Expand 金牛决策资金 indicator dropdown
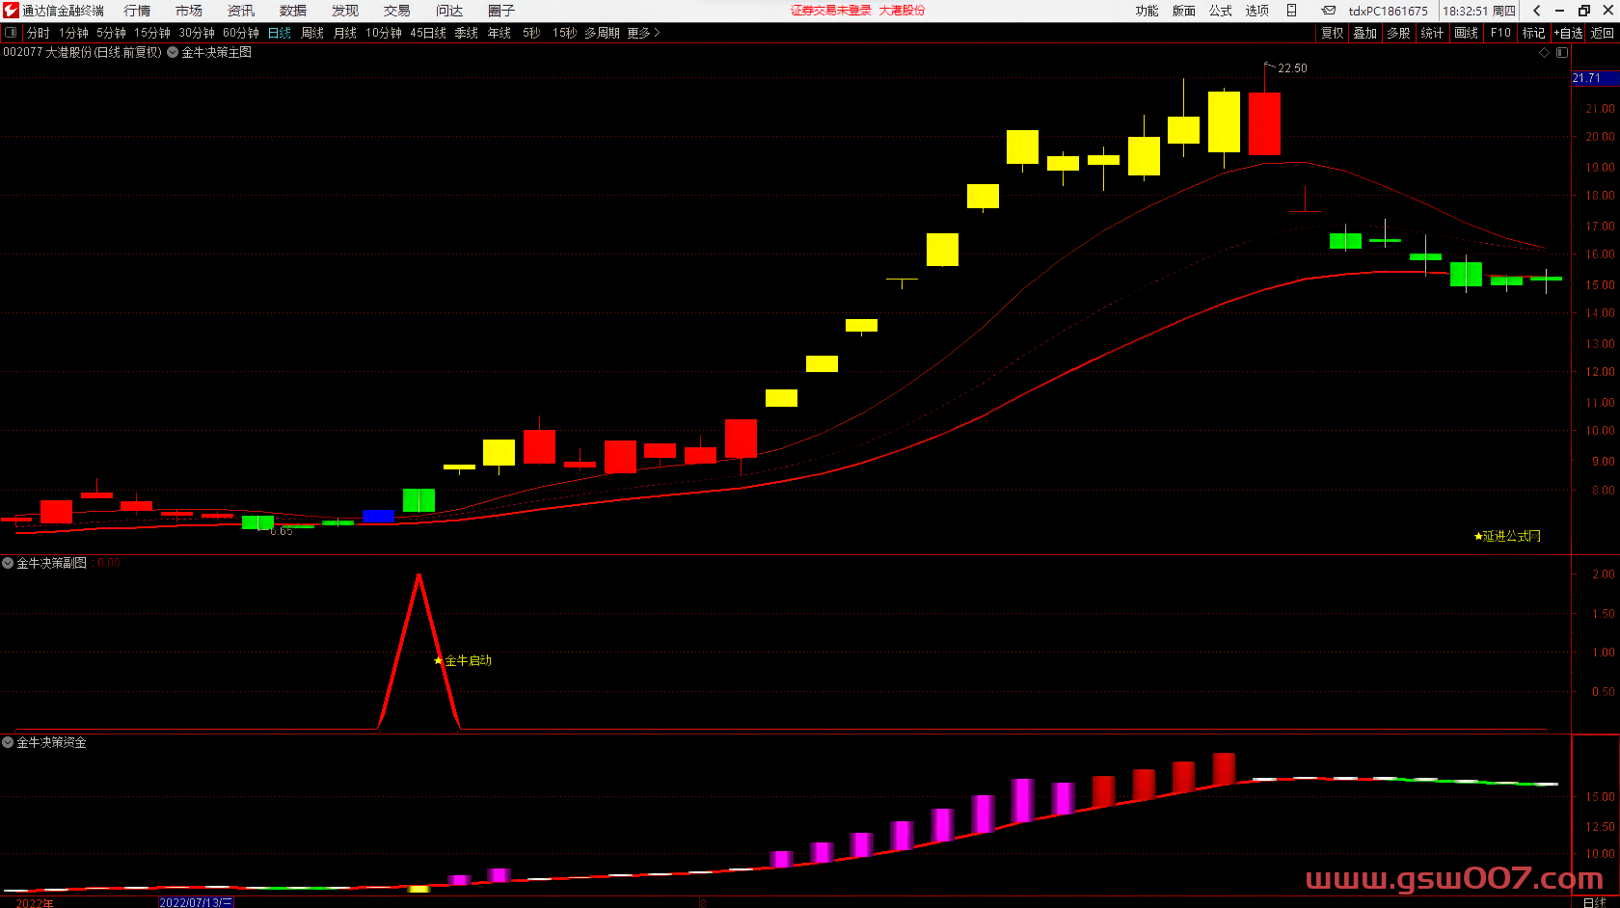This screenshot has width=1620, height=908. tap(8, 742)
